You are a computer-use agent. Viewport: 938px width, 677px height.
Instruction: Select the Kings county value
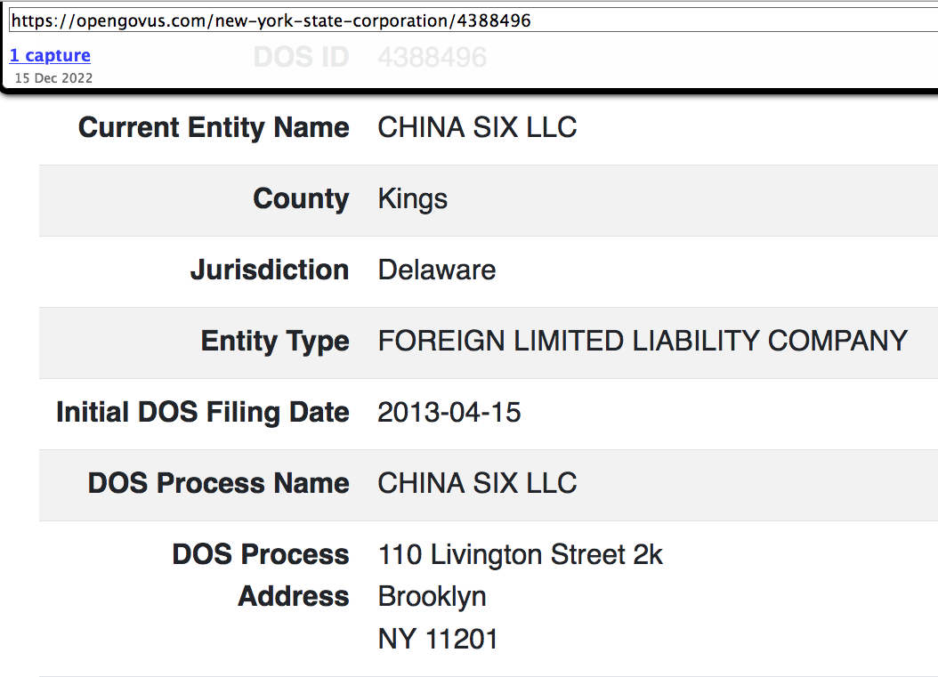(413, 198)
